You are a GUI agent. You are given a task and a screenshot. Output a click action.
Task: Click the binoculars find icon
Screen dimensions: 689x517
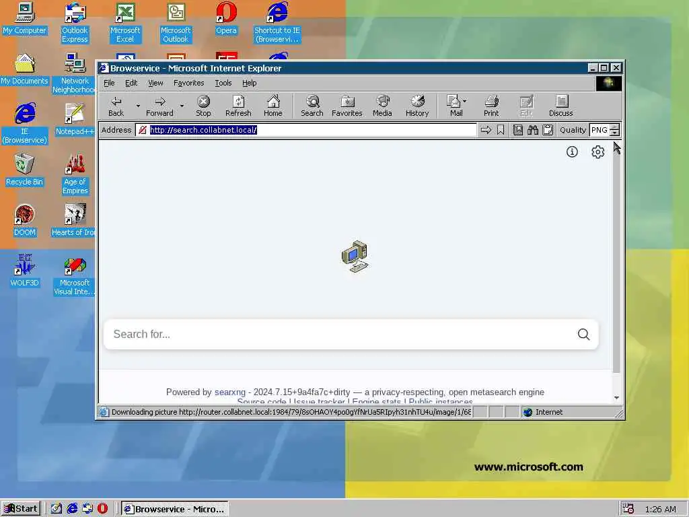point(533,130)
